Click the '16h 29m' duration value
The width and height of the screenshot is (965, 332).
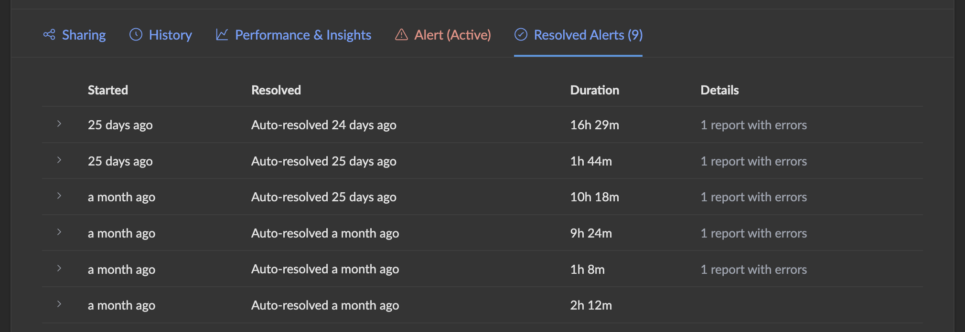595,125
